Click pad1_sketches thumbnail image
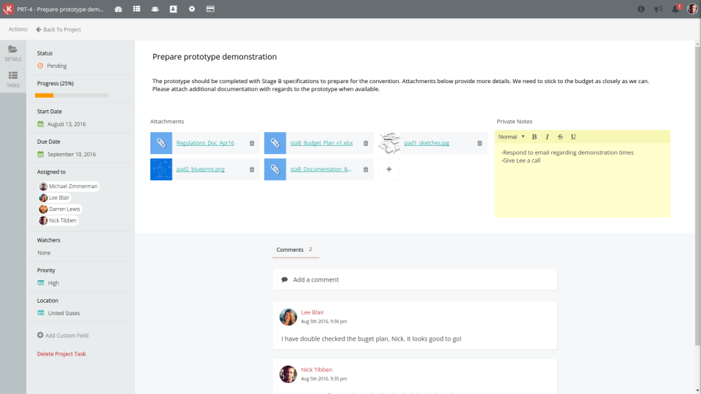 point(389,143)
